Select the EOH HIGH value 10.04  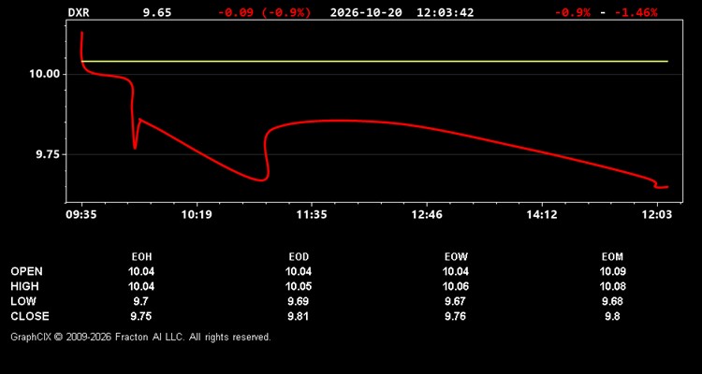click(141, 286)
